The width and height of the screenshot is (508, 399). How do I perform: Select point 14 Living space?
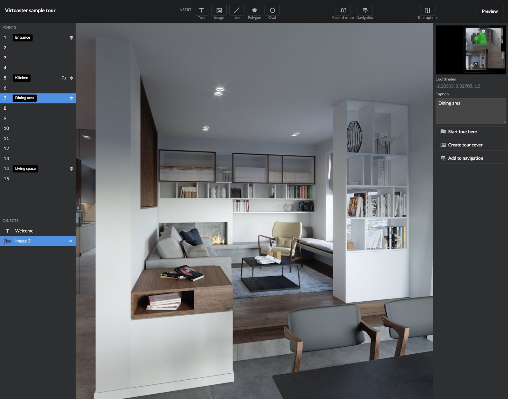coord(25,169)
